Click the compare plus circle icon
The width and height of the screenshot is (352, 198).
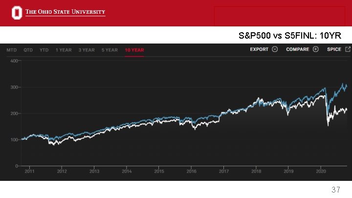(316, 49)
